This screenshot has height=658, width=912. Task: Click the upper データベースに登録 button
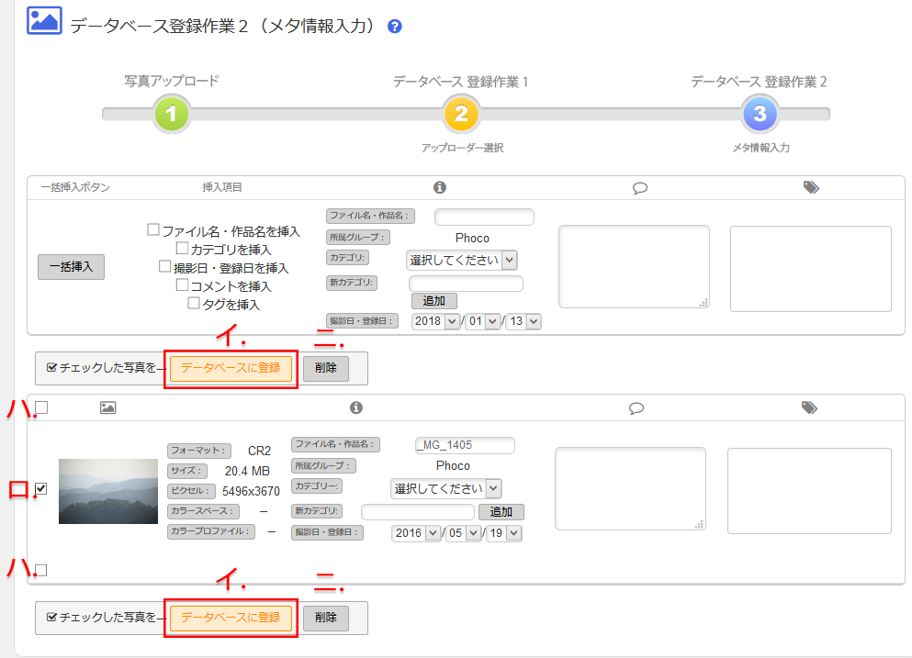click(x=231, y=368)
